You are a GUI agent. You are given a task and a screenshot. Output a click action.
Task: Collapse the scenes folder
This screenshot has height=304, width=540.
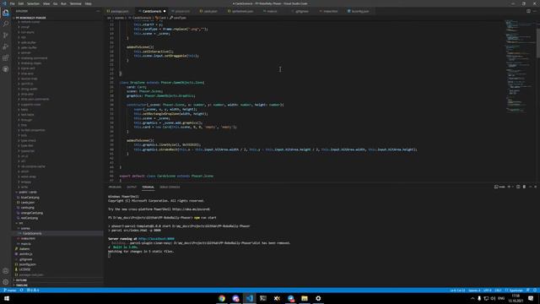tap(58, 228)
